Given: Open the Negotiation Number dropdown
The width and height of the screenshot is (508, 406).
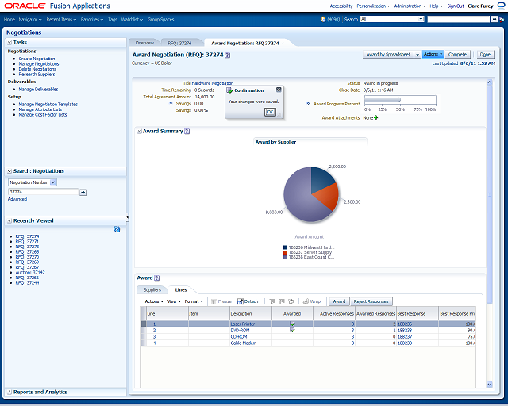Looking at the screenshot, I should 53,182.
